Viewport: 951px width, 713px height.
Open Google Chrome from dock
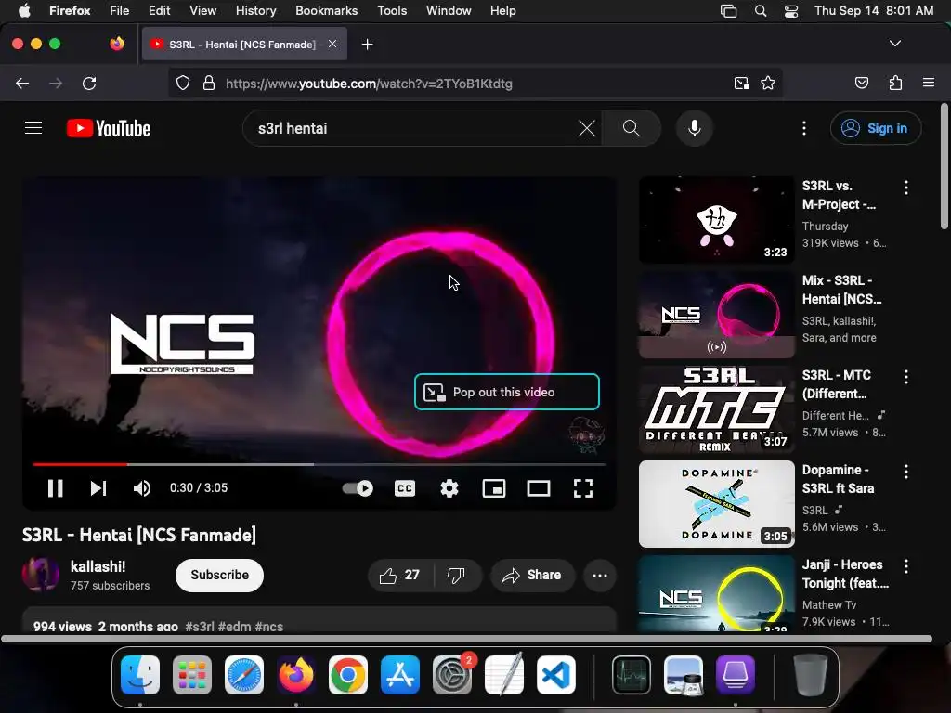347,675
